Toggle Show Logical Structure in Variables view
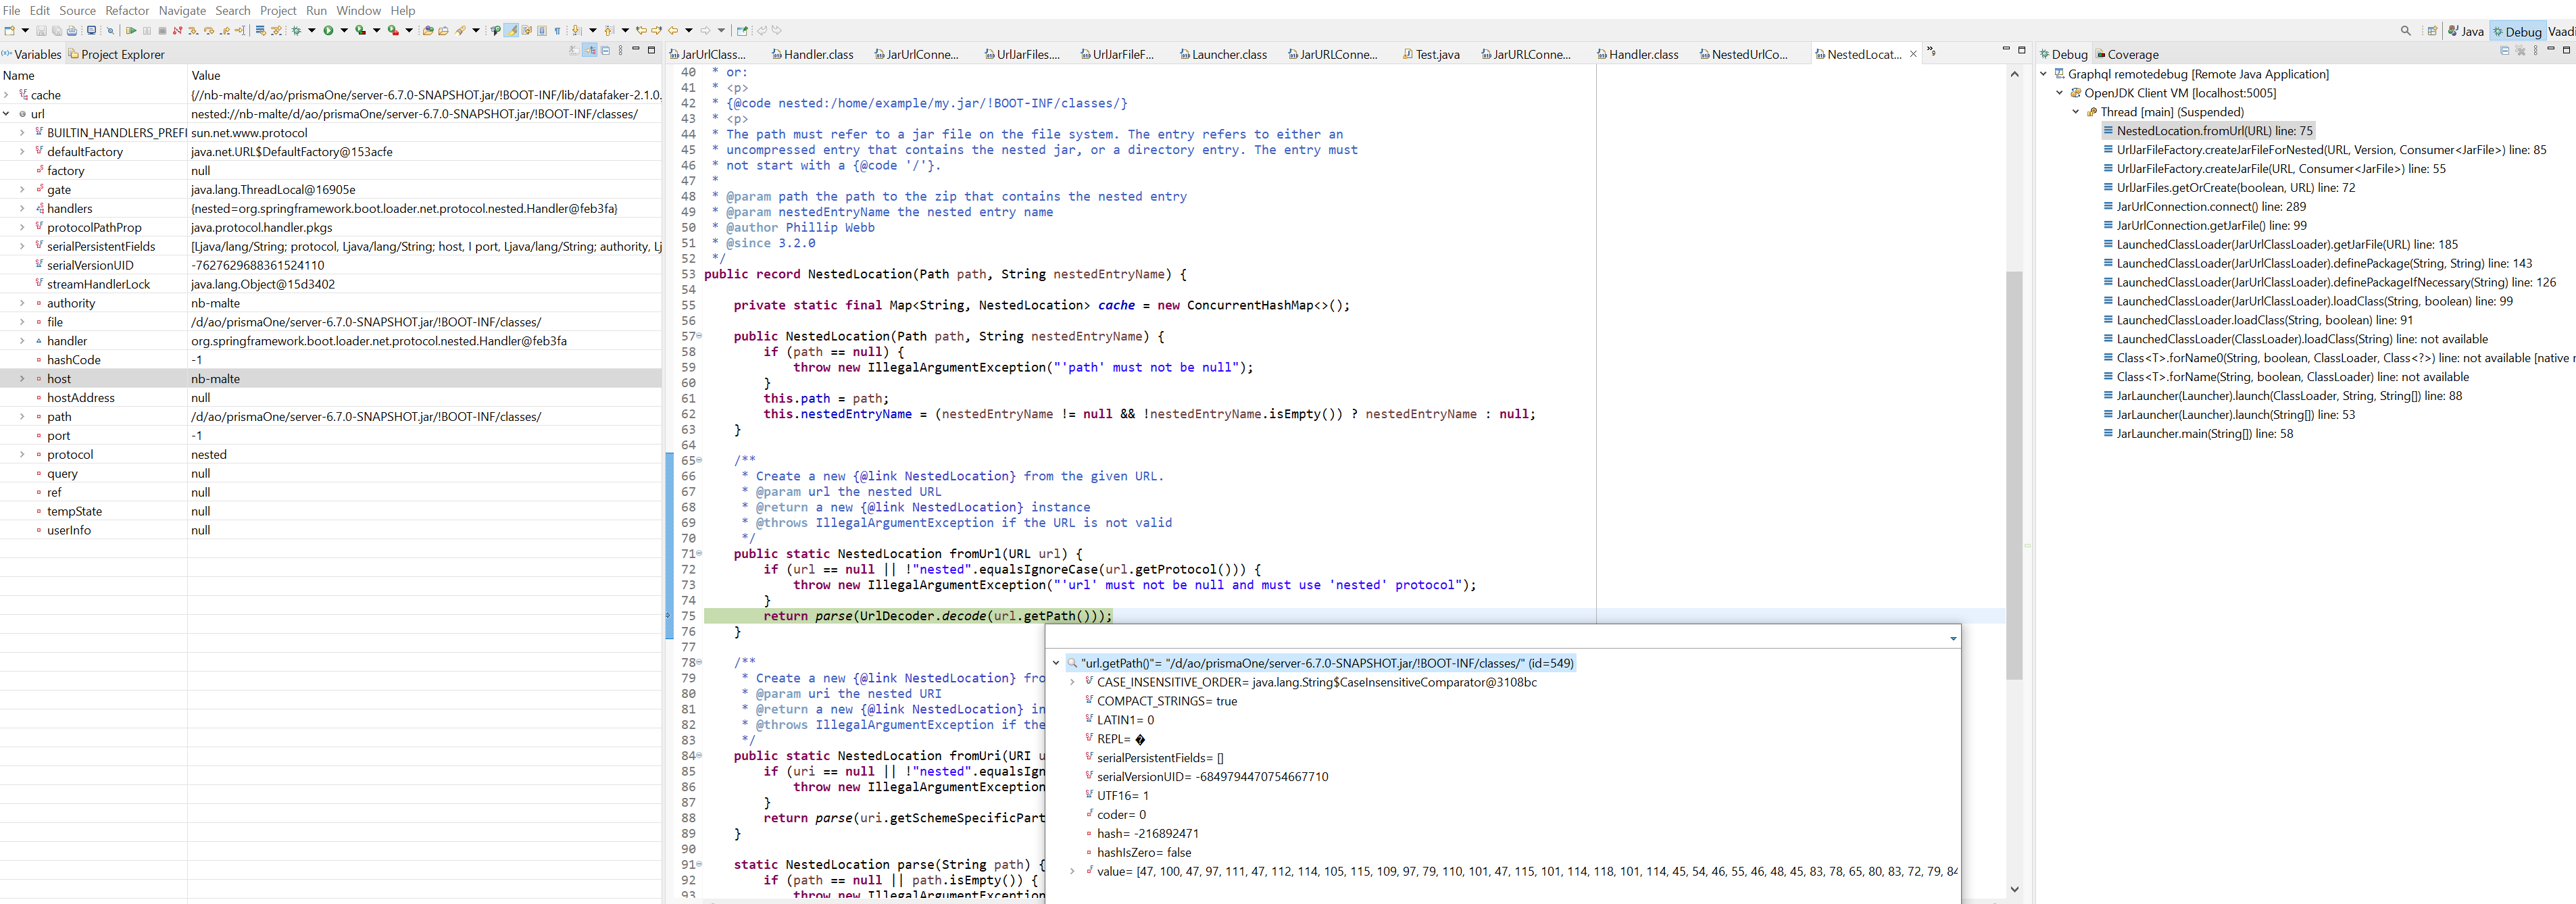 [x=590, y=50]
